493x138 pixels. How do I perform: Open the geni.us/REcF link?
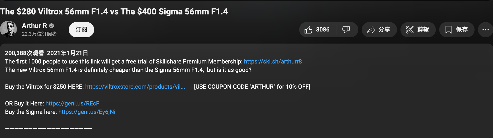click(x=72, y=103)
